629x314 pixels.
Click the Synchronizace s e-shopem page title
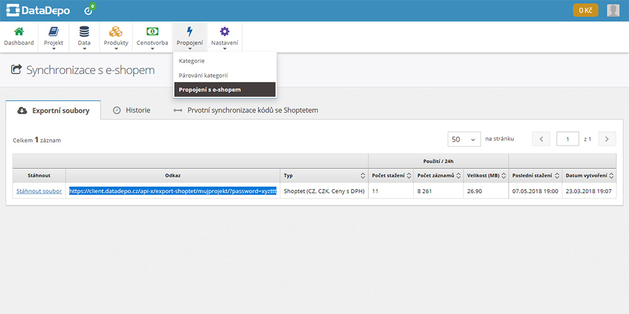coord(90,70)
